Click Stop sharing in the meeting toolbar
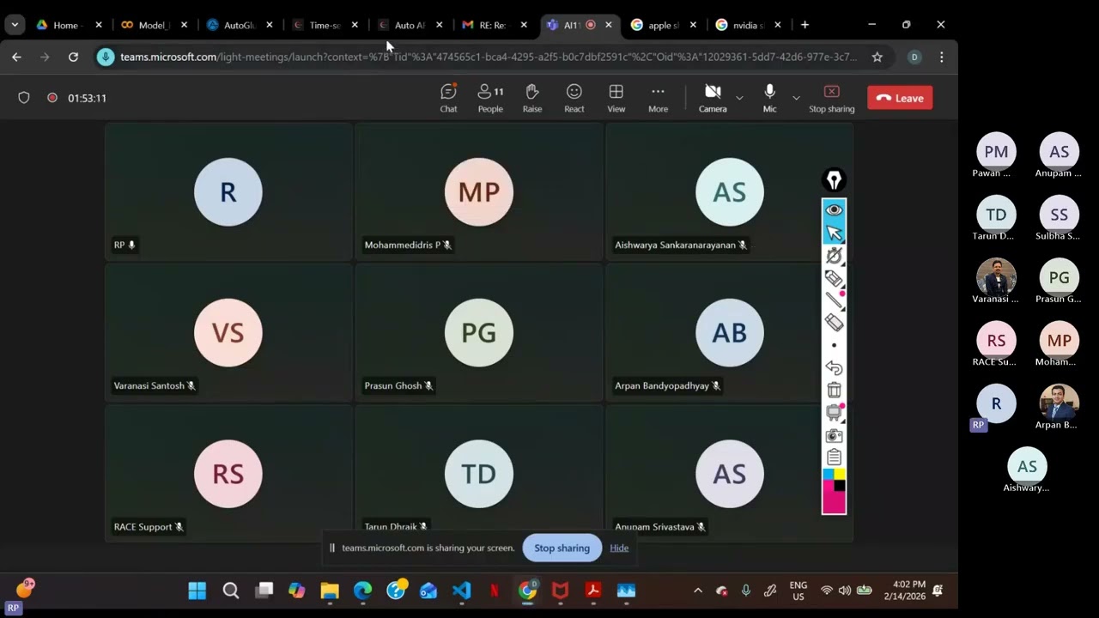 (x=831, y=98)
